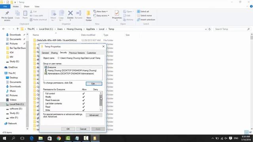Screen dimensions: 253x142
Task: Click Select all in ribbon
Action: (143, 11)
